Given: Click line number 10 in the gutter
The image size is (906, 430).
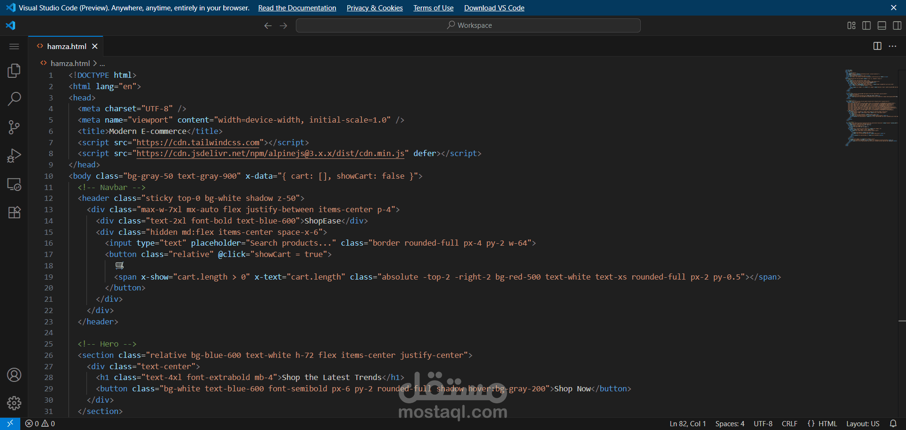Looking at the screenshot, I should coord(49,176).
